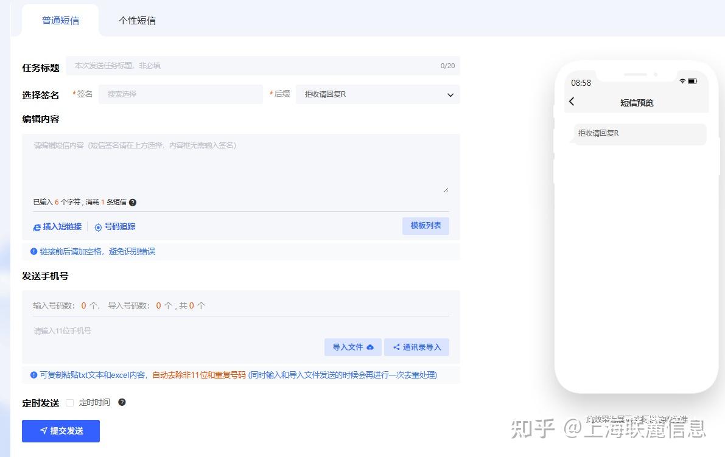Click the 自动去除非11位和重复号码 orange text
The image size is (725, 457).
199,375
